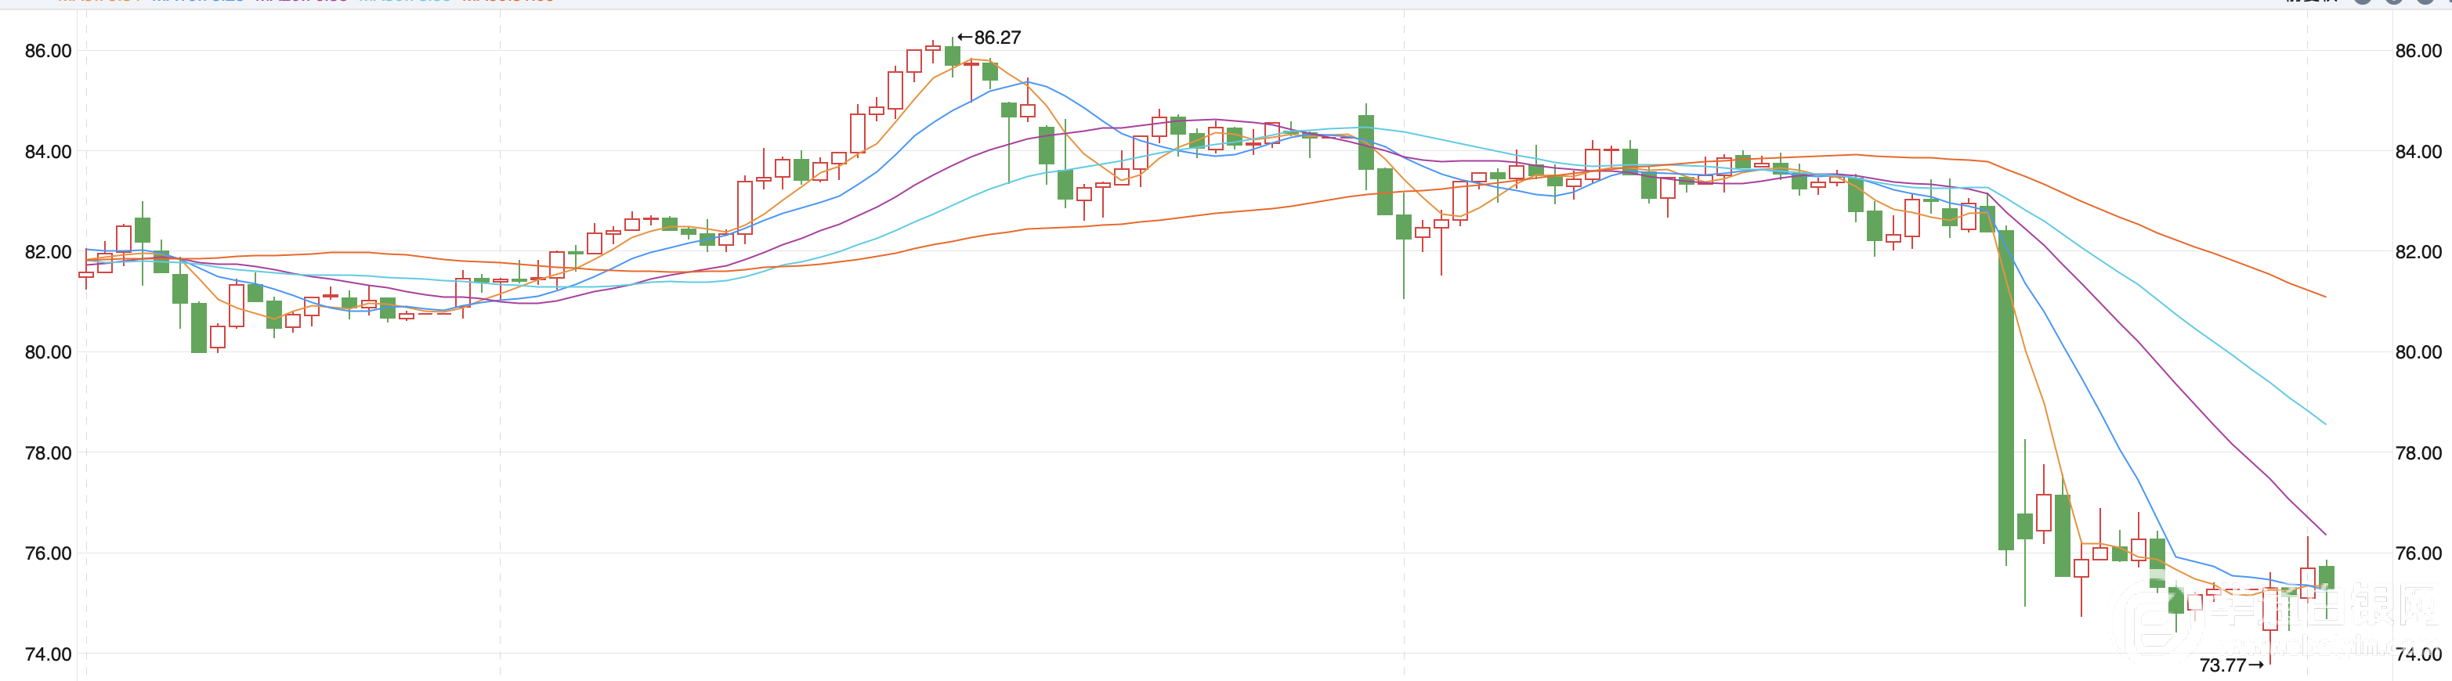
Task: Click the 76.00 label on the right axis
Action: (x=2418, y=553)
